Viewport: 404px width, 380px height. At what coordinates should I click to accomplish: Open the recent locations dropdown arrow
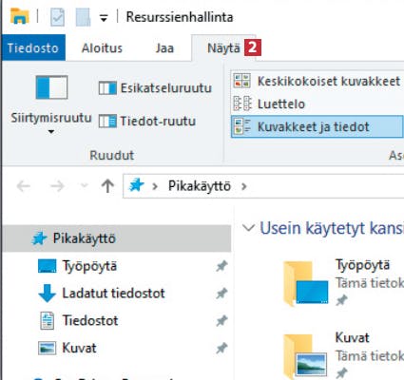point(84,185)
